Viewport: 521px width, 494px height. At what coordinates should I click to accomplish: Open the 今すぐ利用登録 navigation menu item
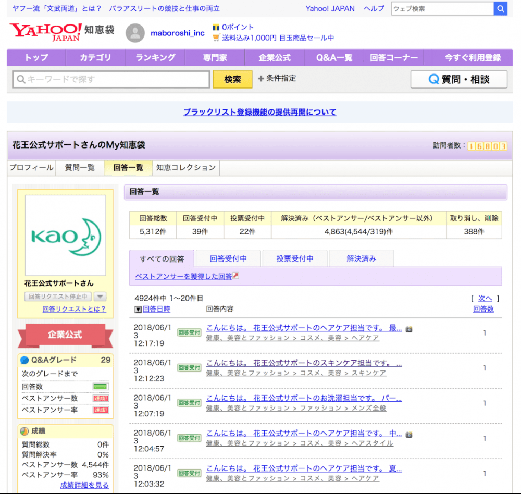[473, 58]
